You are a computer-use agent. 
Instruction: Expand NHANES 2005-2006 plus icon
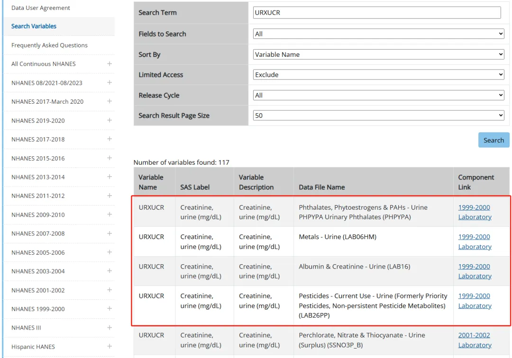[x=110, y=252]
